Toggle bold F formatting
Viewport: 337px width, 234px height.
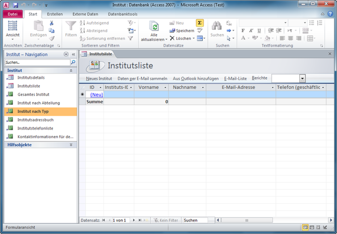(x=243, y=31)
